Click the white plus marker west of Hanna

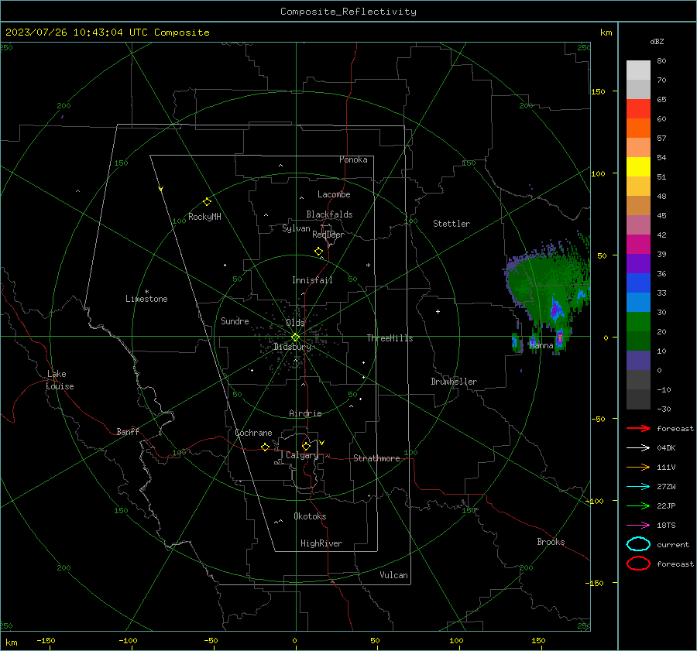point(438,311)
